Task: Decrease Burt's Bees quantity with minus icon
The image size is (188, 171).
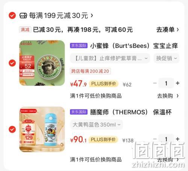Action: (x=155, y=83)
